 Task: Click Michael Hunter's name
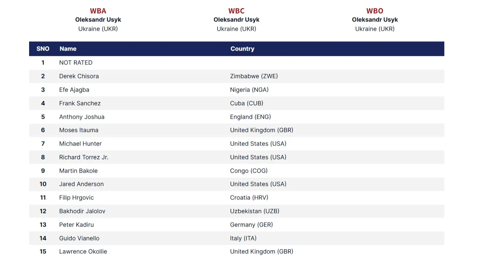(x=80, y=144)
